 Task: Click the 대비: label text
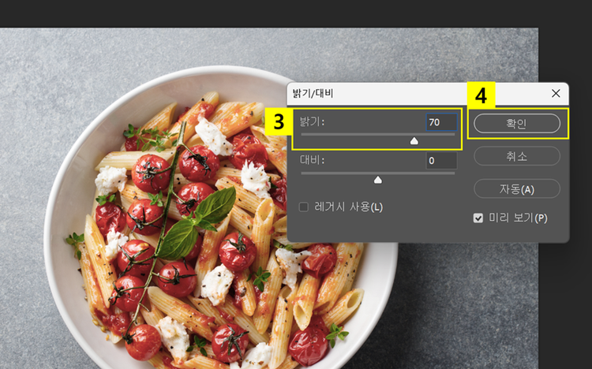click(312, 160)
